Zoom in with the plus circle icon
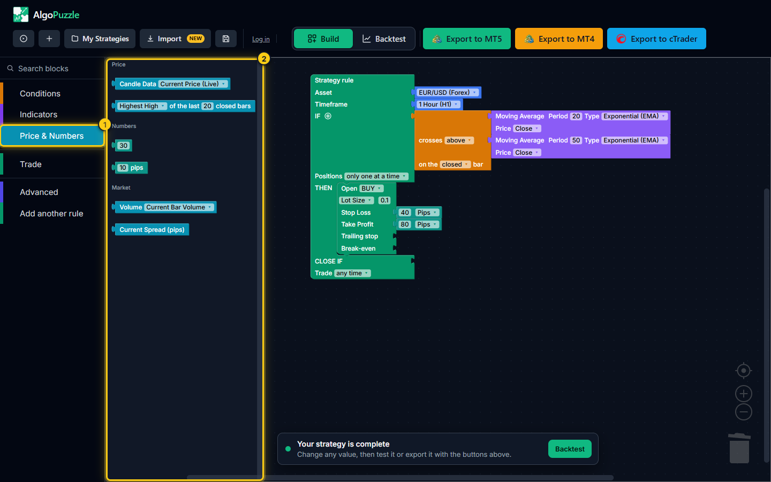Image resolution: width=771 pixels, height=482 pixels. click(x=744, y=394)
